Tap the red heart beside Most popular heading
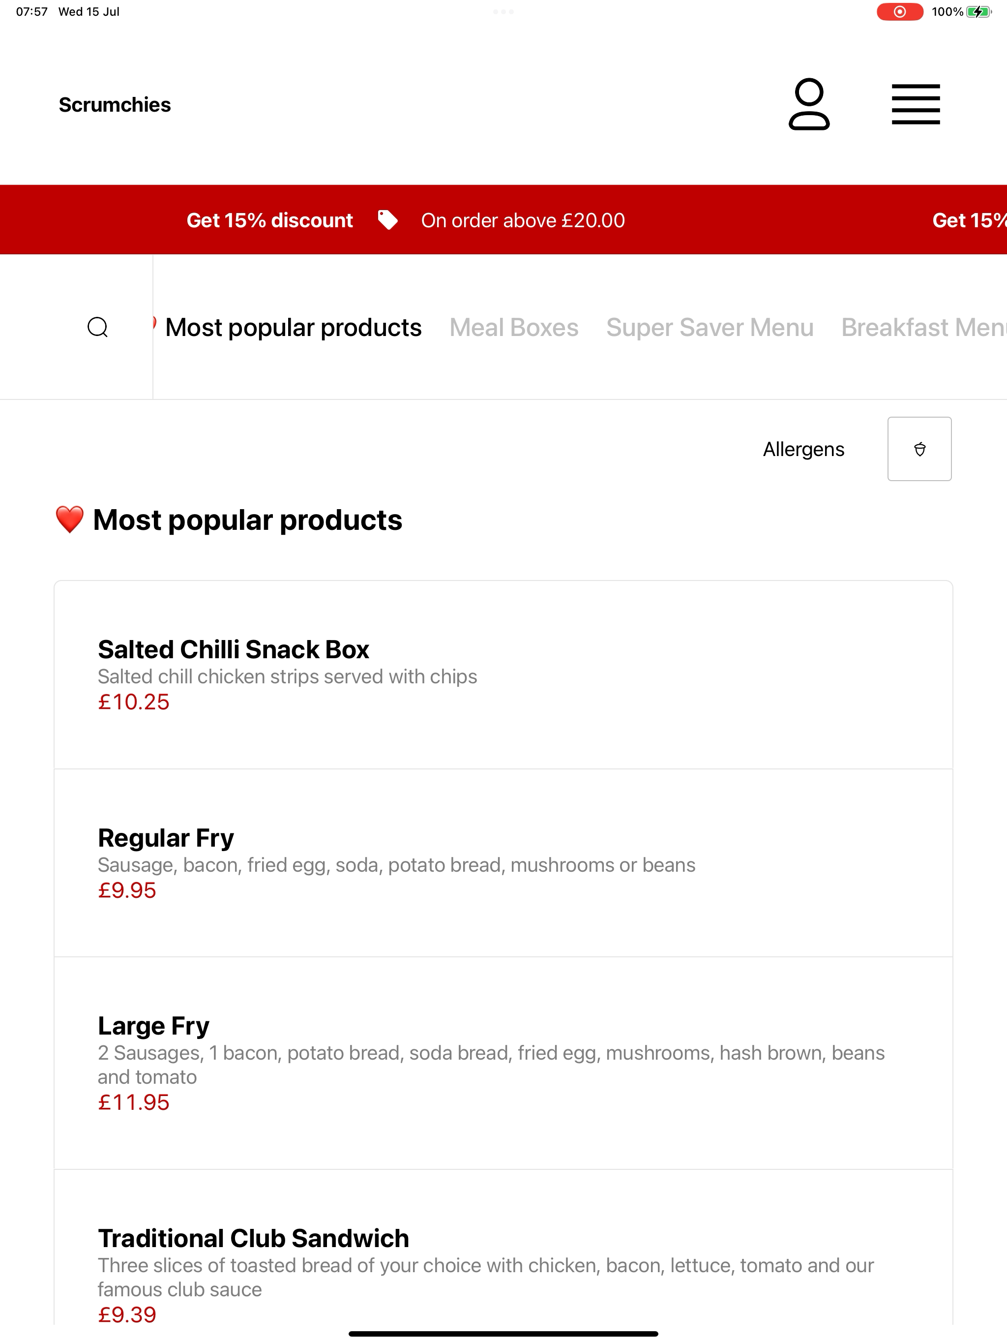 pos(69,520)
